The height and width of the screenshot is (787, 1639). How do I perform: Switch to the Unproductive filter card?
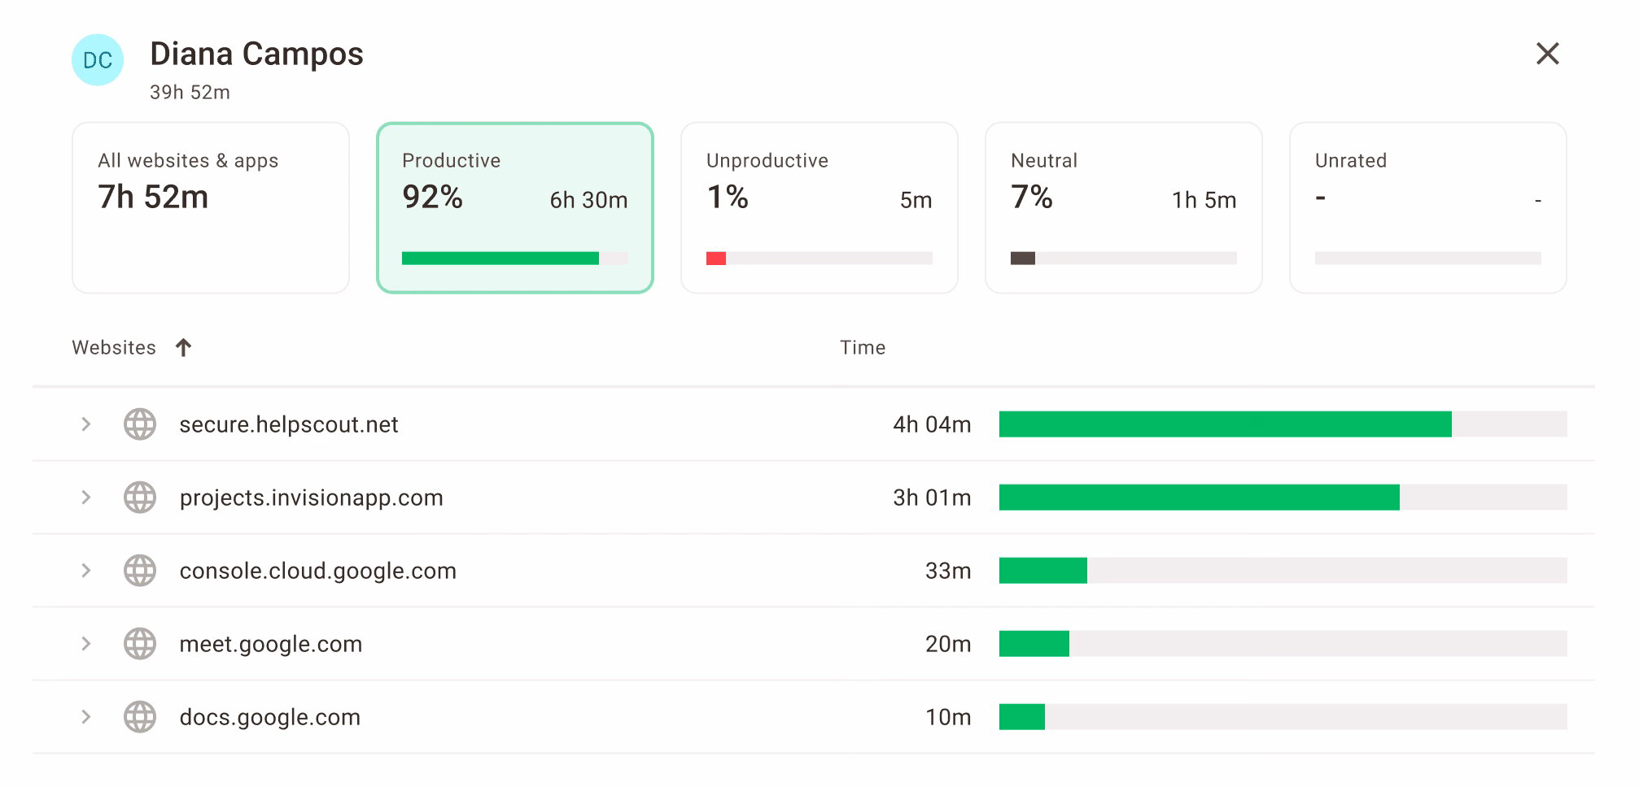click(x=819, y=207)
